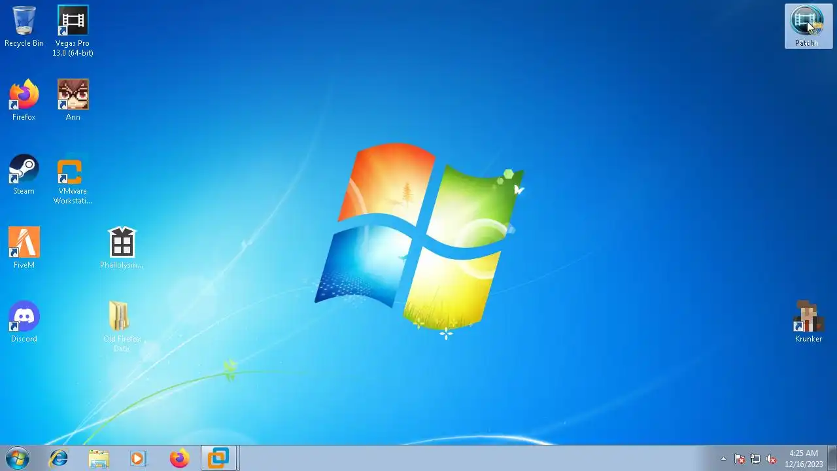Open the network status tray icon
The image size is (837, 471).
click(755, 459)
